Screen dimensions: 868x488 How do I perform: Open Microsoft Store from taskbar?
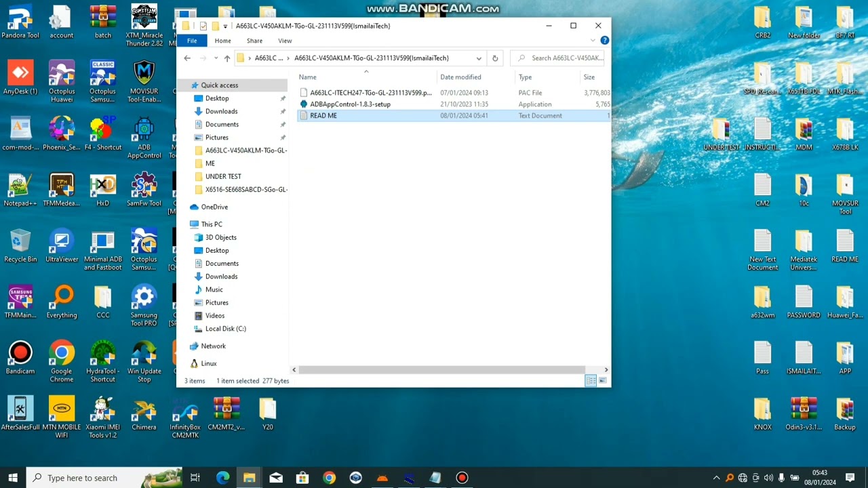click(x=302, y=478)
